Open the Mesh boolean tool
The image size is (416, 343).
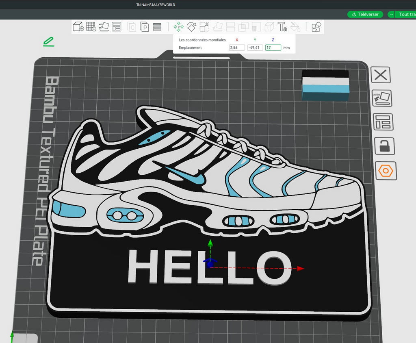[243, 27]
